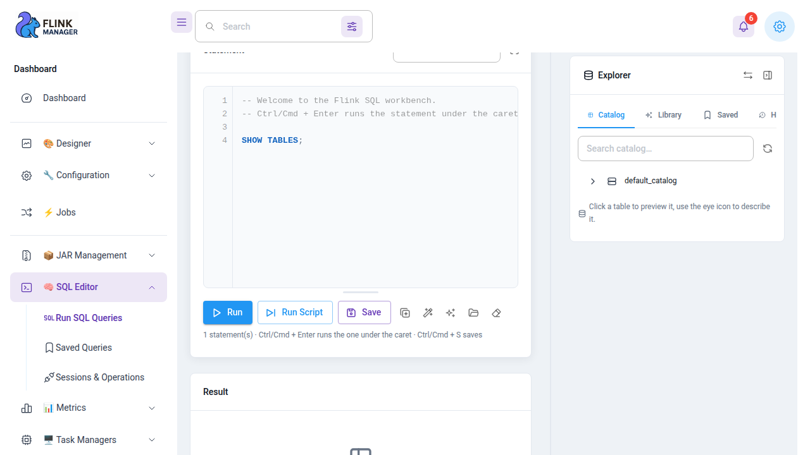Click the sparkles AI assist icon
This screenshot has height=455, width=810.
tap(451, 313)
